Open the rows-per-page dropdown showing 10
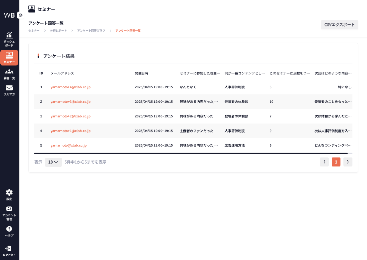367x260 pixels. [53, 162]
